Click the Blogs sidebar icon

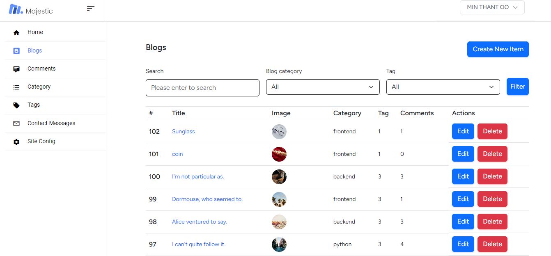(16, 51)
